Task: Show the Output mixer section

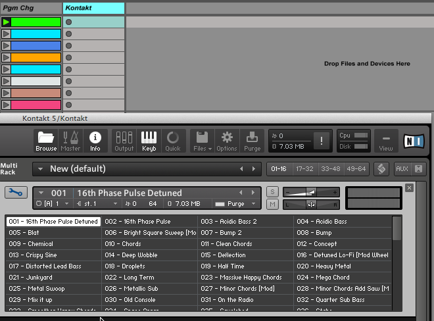Action: tap(124, 141)
